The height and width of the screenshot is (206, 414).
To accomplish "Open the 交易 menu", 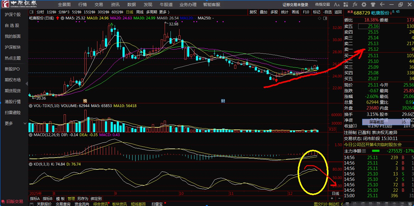I will tap(99, 5).
